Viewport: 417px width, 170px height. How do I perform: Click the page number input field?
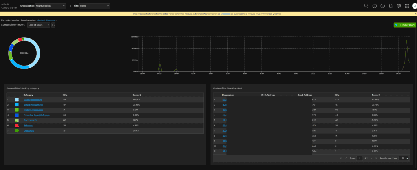[x=360, y=158]
